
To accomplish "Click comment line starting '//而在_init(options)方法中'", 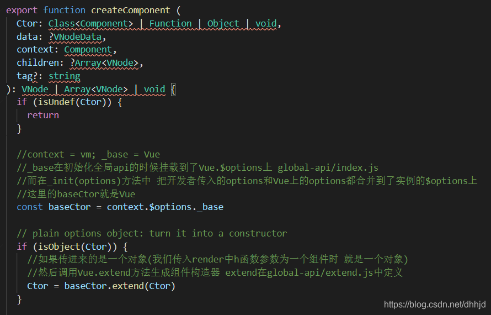I will pos(247,181).
